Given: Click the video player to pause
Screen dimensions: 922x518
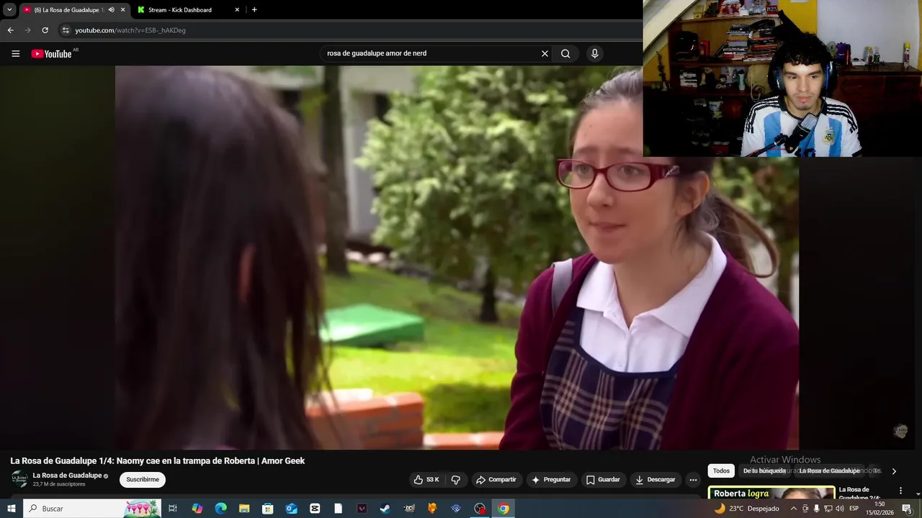Looking at the screenshot, I should [x=457, y=258].
